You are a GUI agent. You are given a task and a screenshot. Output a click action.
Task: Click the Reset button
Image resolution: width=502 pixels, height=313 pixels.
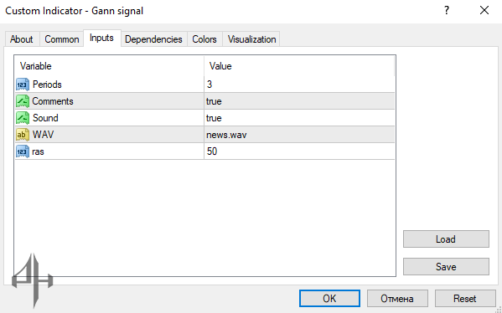(x=465, y=298)
